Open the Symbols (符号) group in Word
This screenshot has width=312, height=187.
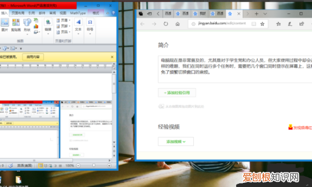click(90, 26)
